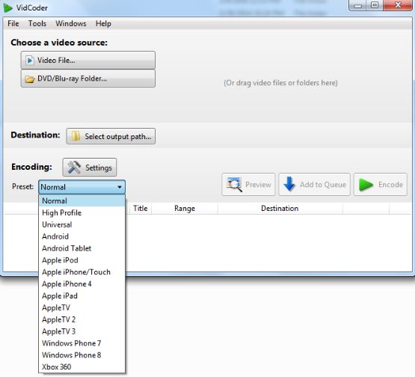Select Android preset
The image size is (415, 377).
(x=82, y=236)
